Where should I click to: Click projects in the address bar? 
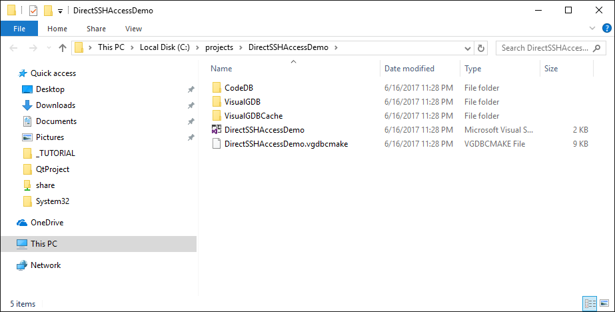(219, 47)
